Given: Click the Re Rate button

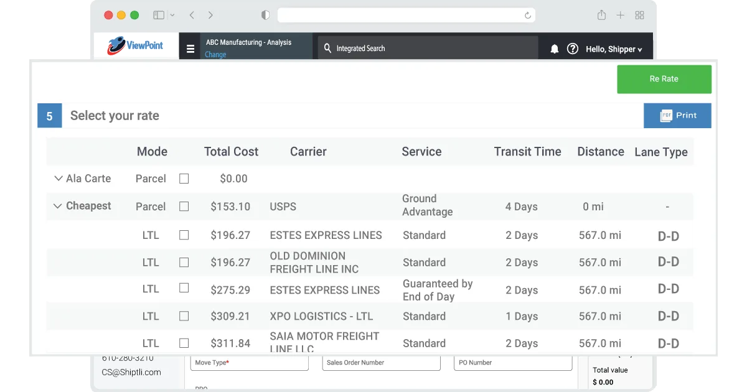Looking at the screenshot, I should (x=664, y=79).
